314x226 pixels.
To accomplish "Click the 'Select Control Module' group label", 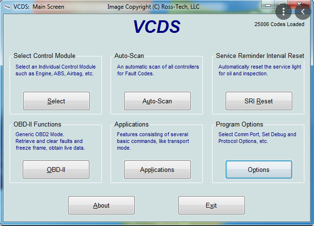I will click(x=44, y=56).
